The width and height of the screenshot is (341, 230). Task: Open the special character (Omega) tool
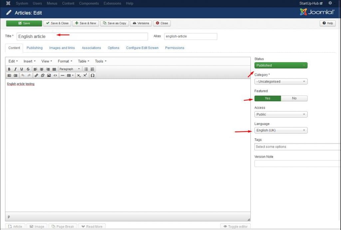[93, 76]
